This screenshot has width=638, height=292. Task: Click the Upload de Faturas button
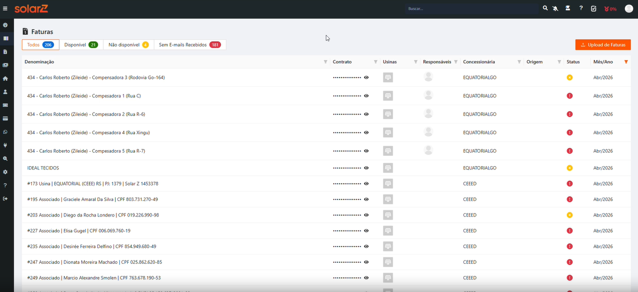click(603, 45)
